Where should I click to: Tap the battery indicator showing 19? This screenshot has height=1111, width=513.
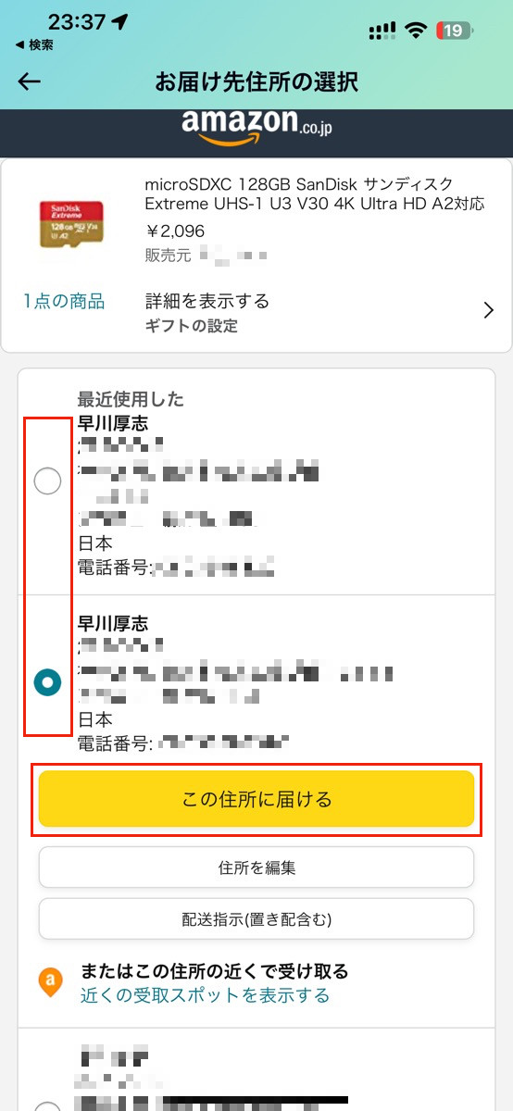click(x=457, y=31)
